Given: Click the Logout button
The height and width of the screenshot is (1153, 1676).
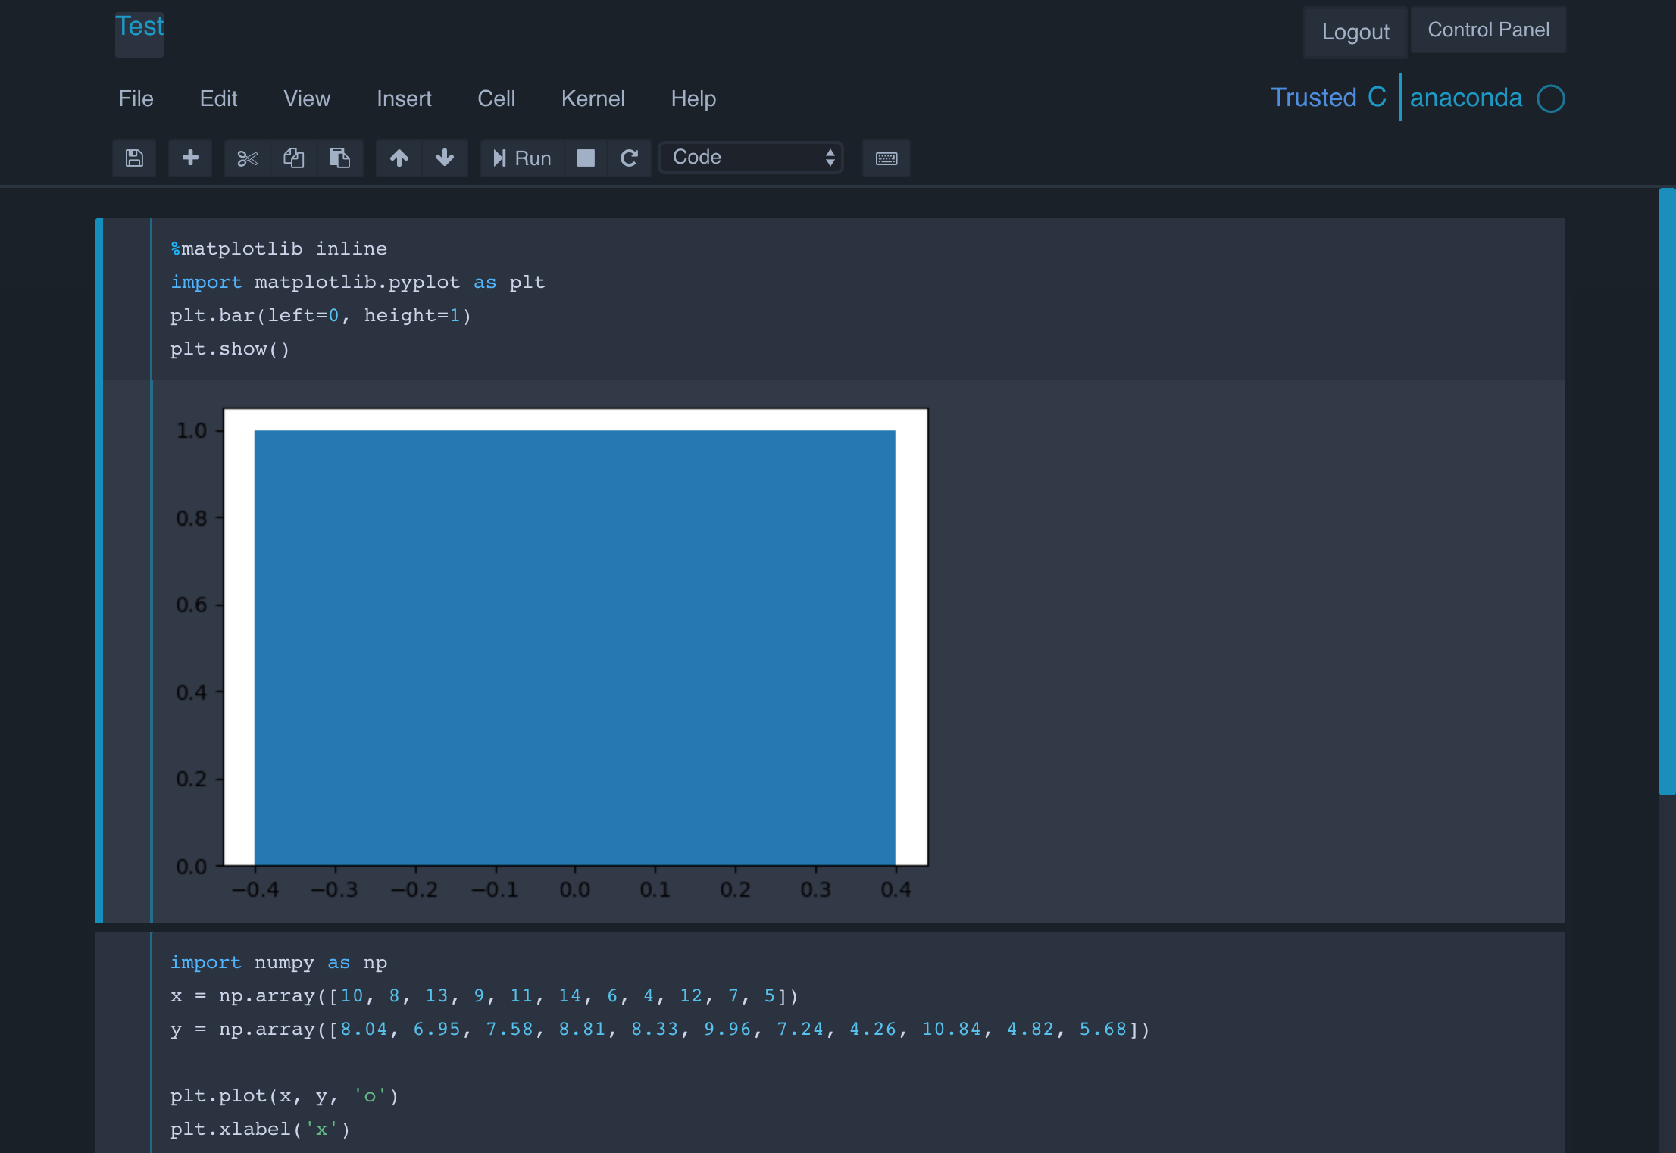Looking at the screenshot, I should click(1355, 32).
